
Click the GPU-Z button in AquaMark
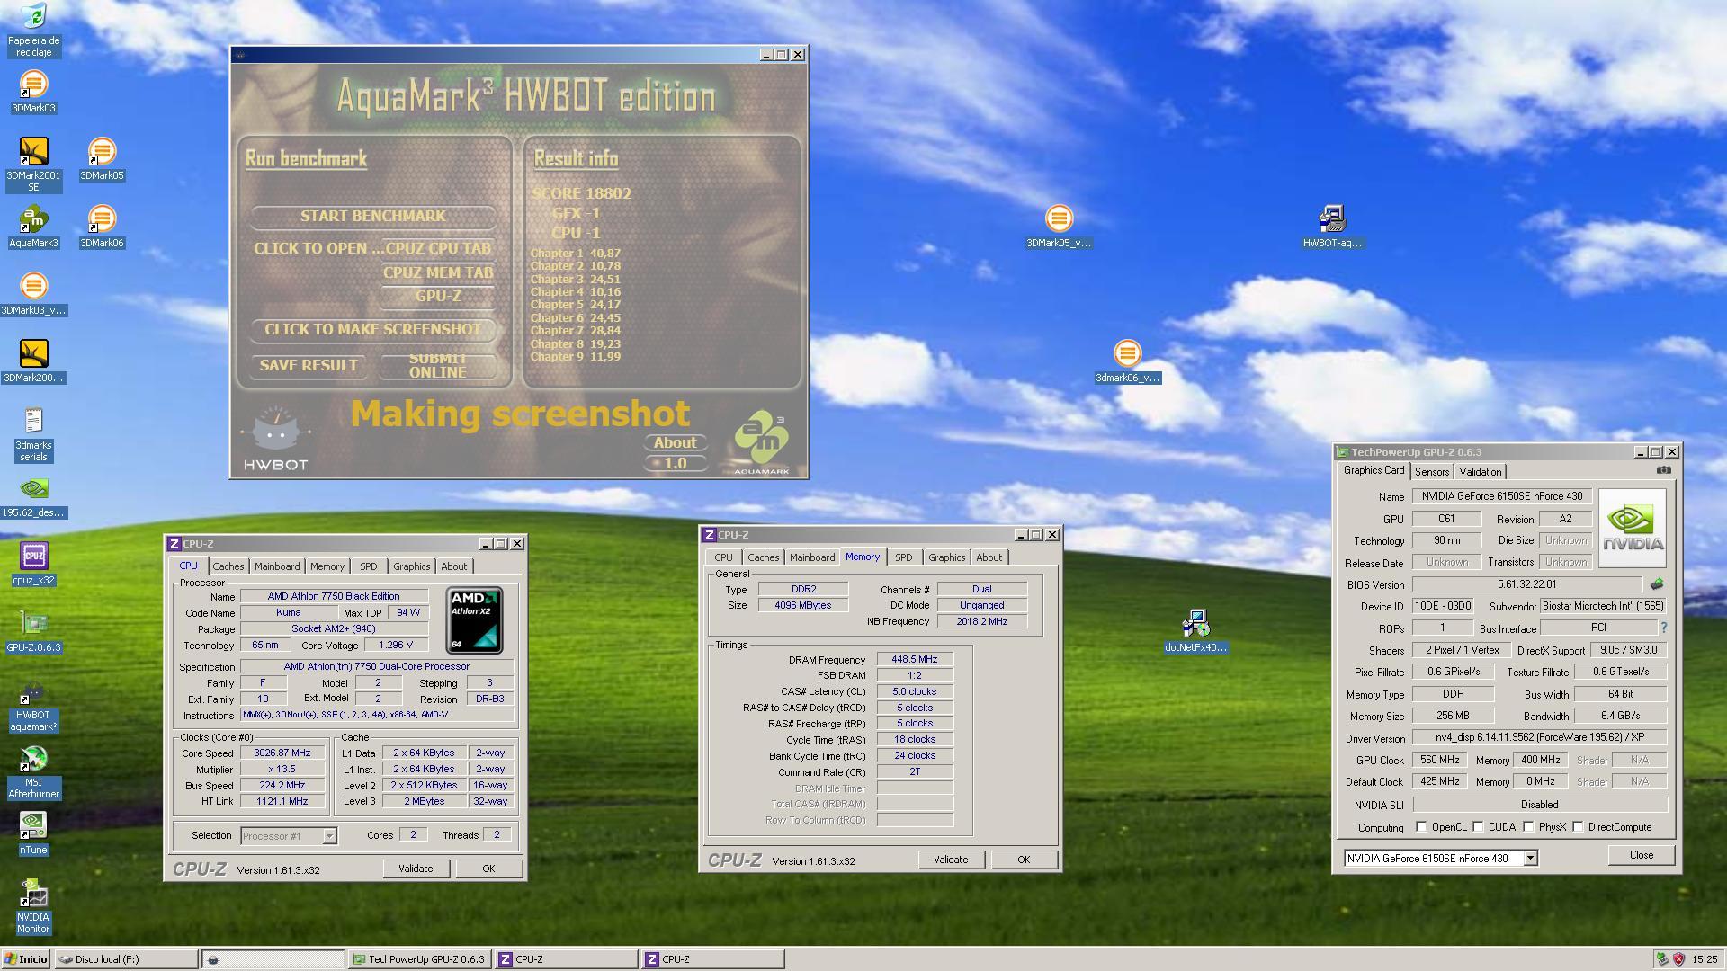(x=438, y=296)
